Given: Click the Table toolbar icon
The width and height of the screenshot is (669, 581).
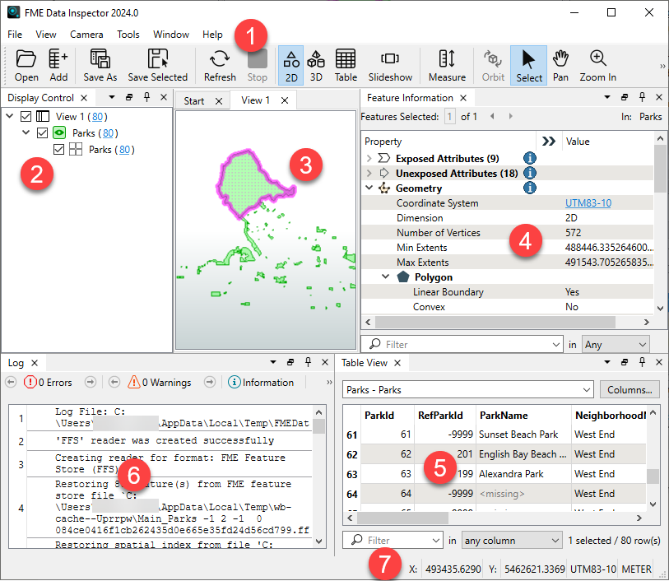Looking at the screenshot, I should click(x=346, y=65).
